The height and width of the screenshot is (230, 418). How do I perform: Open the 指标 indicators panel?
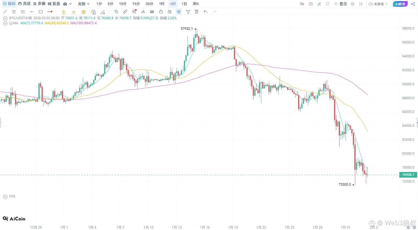9,4
